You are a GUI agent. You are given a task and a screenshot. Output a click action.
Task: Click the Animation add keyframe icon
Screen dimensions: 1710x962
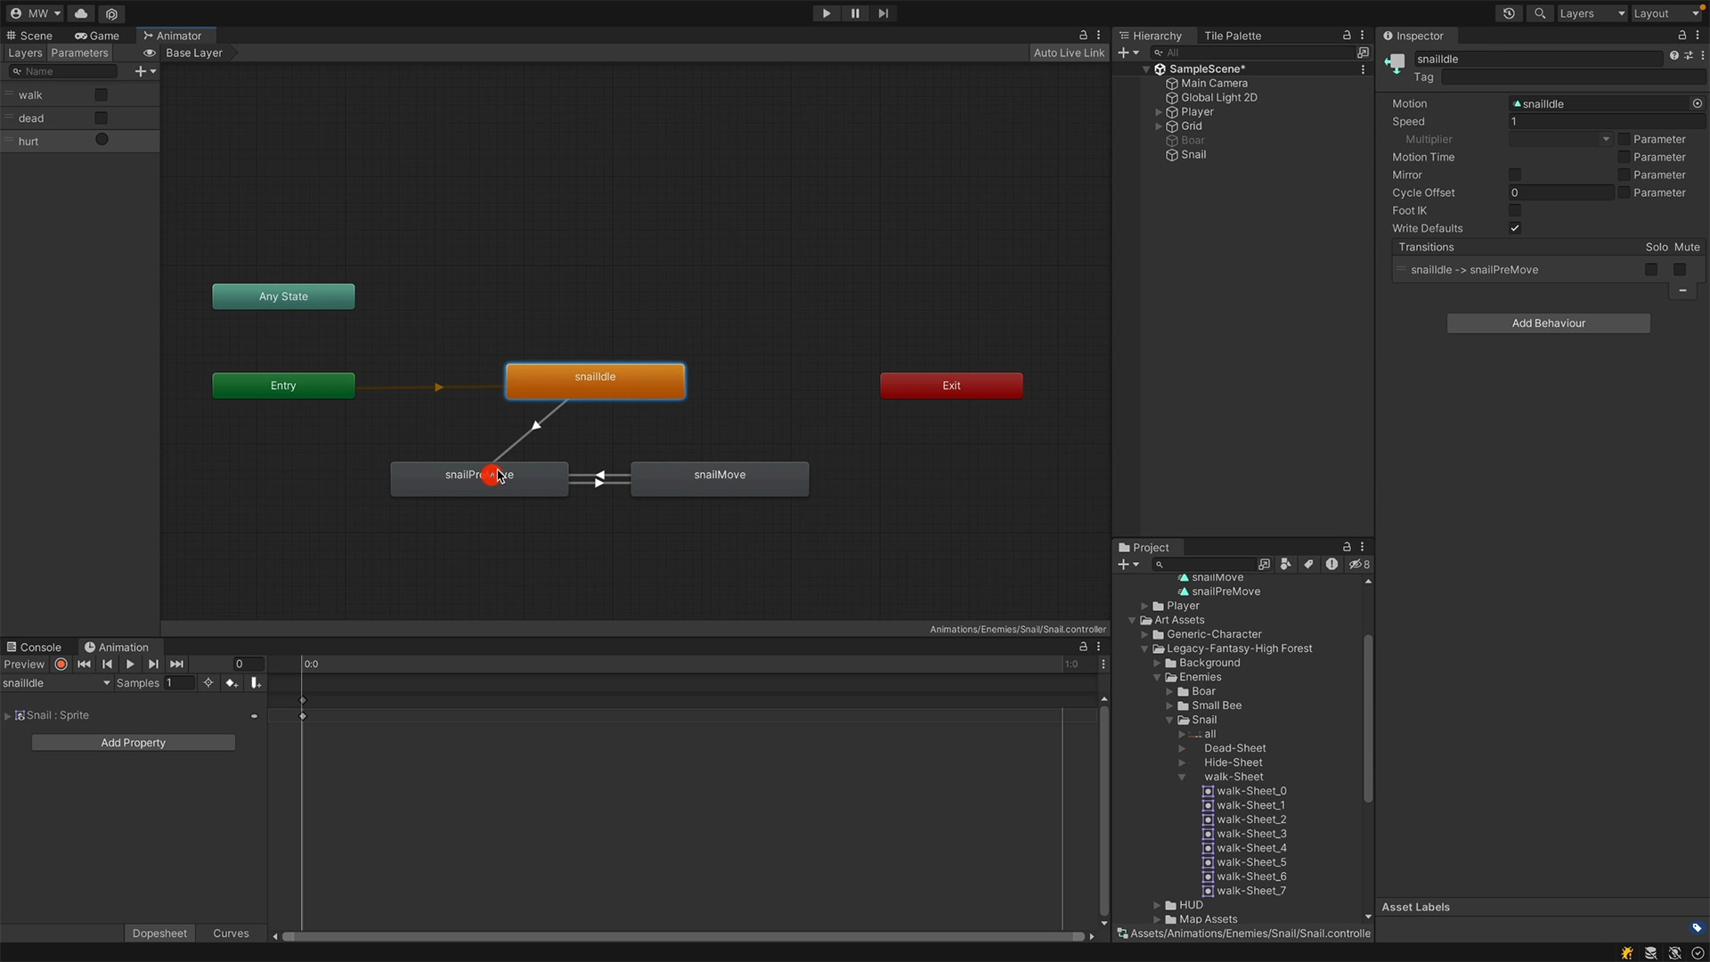(232, 683)
